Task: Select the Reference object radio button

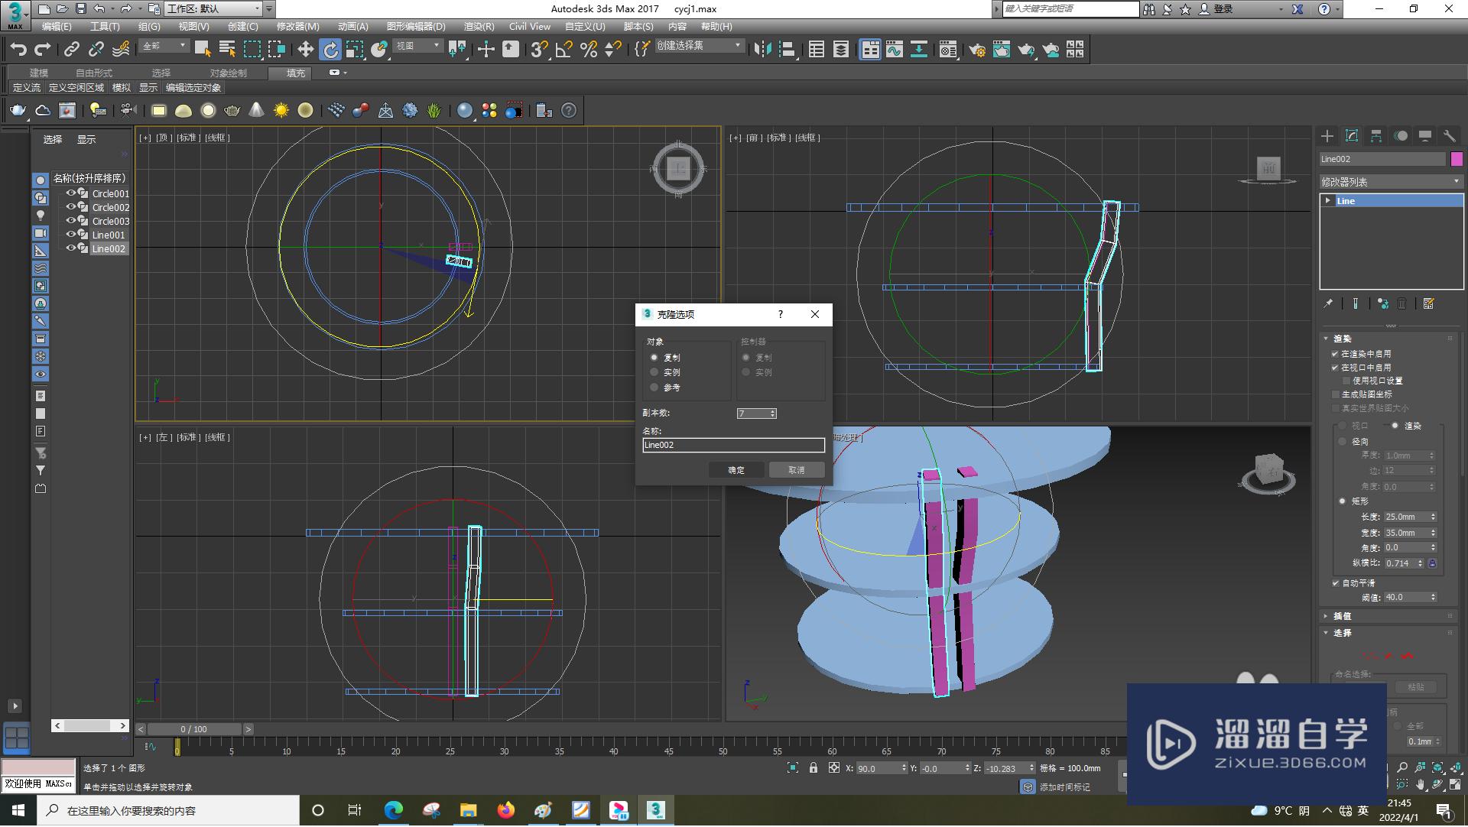Action: (x=654, y=388)
